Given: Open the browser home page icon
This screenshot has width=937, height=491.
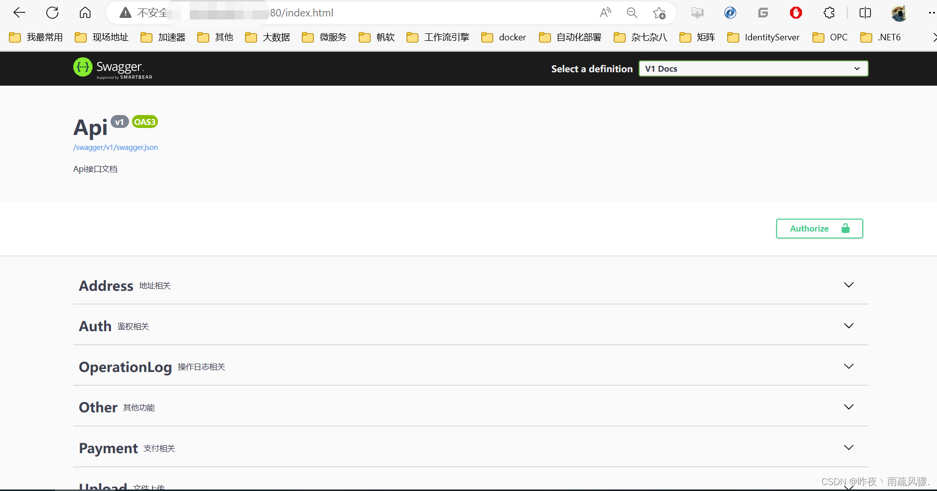Looking at the screenshot, I should coord(85,12).
